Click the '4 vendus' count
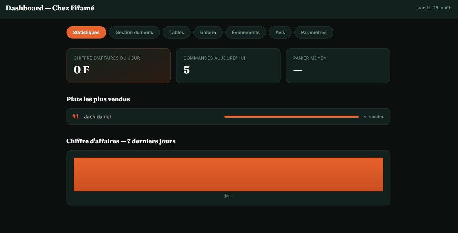 (374, 117)
